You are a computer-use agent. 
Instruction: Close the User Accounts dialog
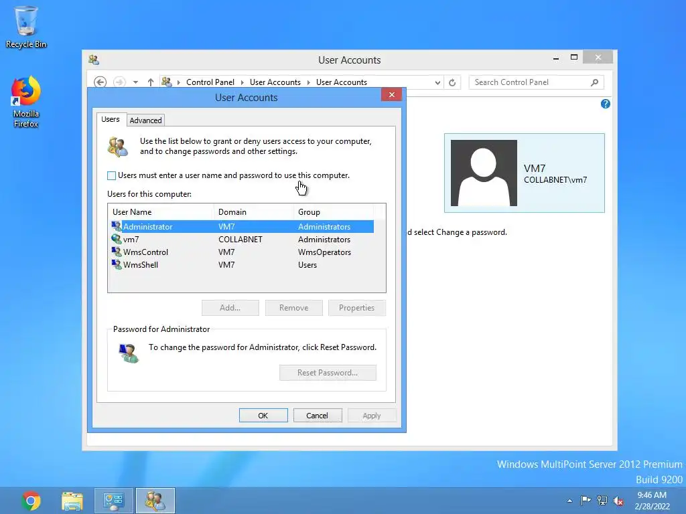[x=391, y=94]
